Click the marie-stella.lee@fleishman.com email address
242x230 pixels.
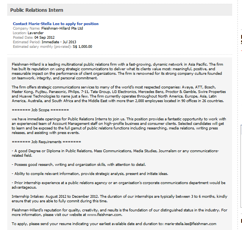[190, 224]
